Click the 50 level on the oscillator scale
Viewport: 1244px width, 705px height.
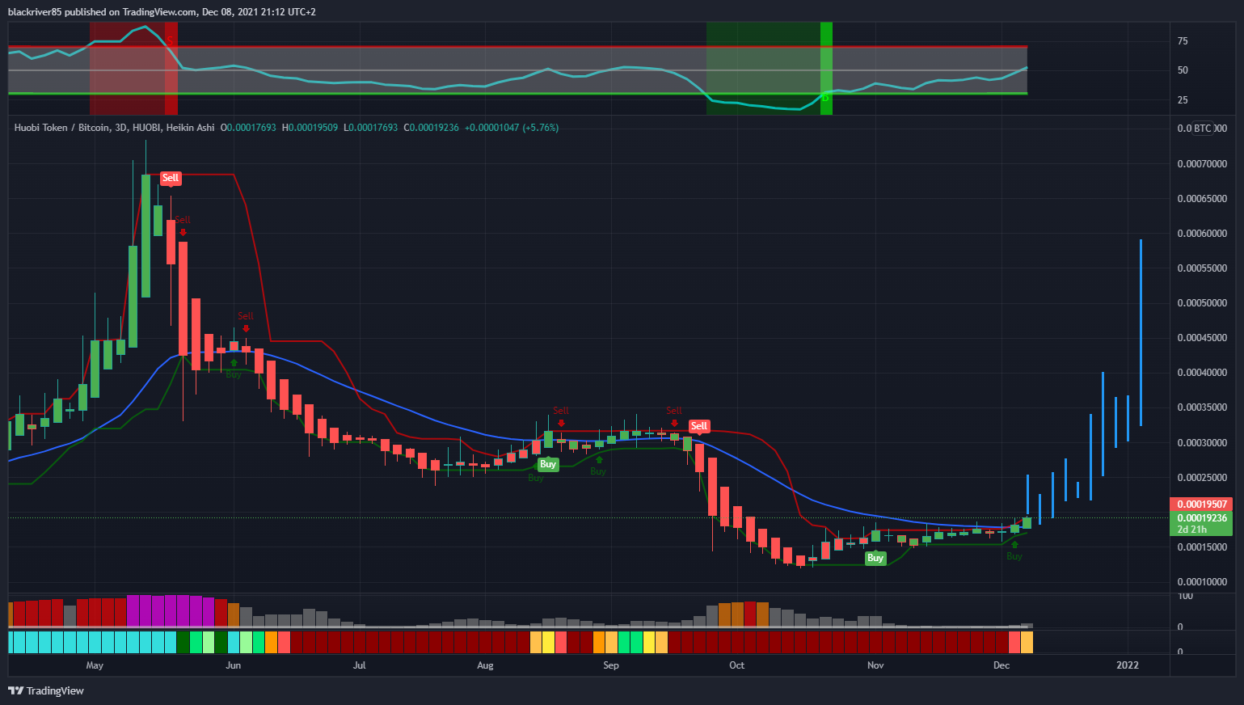[x=1183, y=70]
